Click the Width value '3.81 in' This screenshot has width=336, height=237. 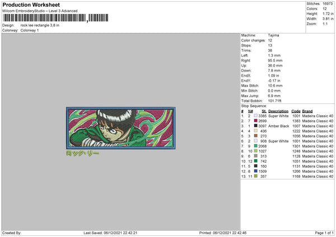(x=328, y=19)
